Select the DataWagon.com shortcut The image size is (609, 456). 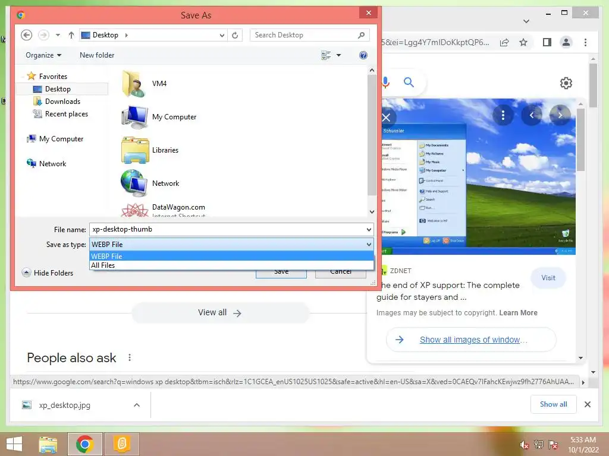click(x=163, y=210)
